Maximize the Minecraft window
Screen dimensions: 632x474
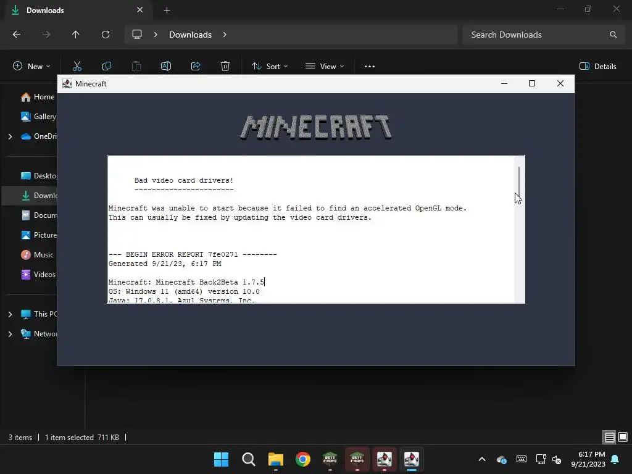pyautogui.click(x=532, y=83)
